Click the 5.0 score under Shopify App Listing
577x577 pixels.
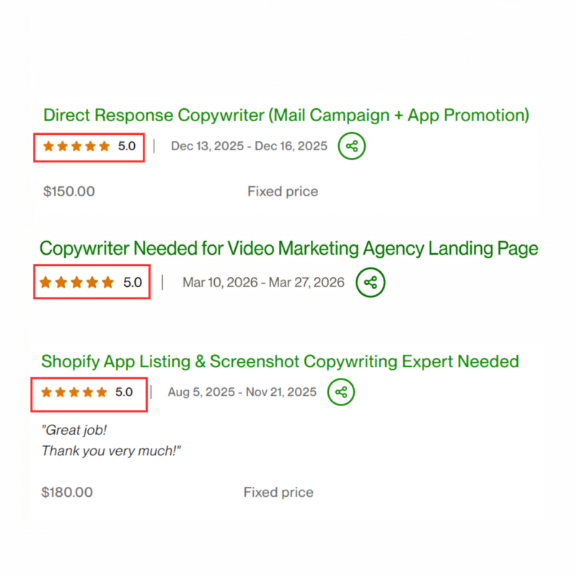(124, 392)
